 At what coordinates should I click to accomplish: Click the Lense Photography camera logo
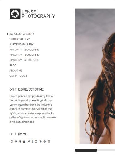coord(15,14)
